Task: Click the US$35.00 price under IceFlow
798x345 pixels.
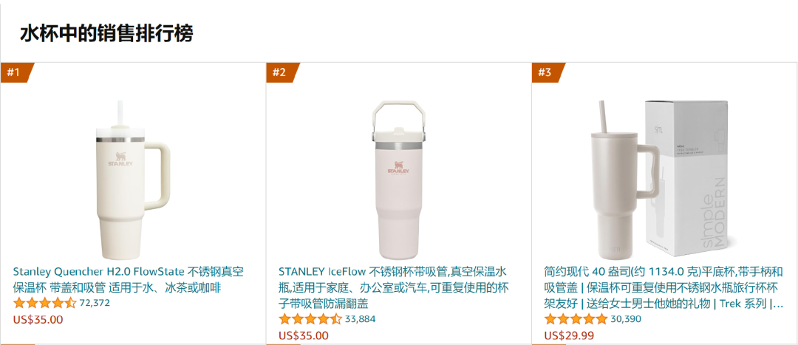Action: pos(304,336)
